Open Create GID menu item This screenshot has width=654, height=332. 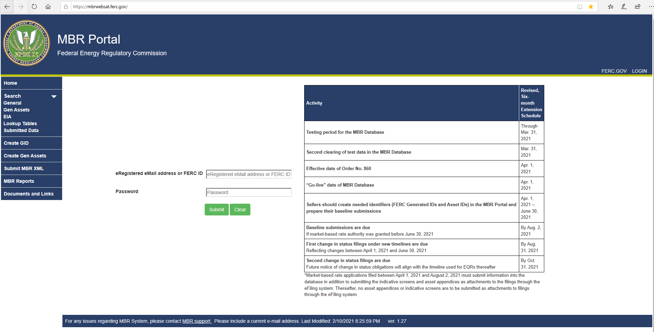32,143
